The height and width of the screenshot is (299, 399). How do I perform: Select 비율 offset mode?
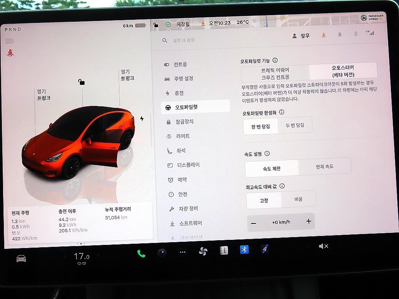click(298, 199)
